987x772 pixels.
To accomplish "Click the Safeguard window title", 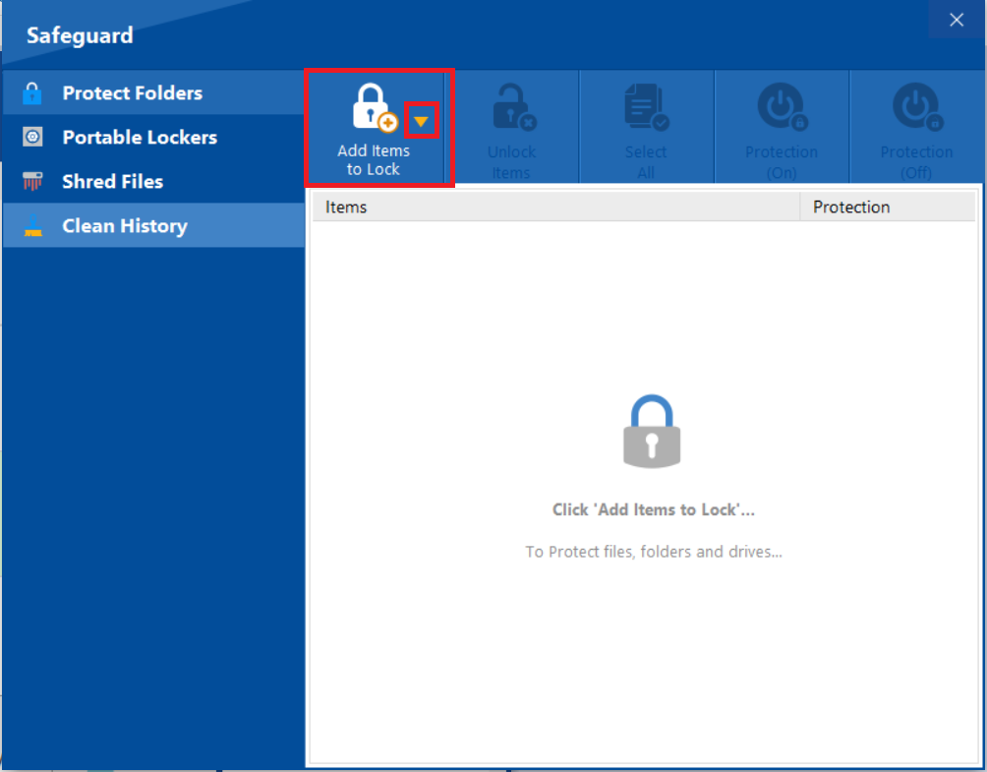I will click(x=80, y=35).
